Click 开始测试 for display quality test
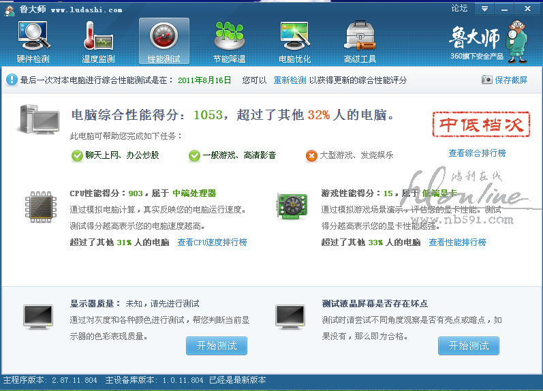 217,345
